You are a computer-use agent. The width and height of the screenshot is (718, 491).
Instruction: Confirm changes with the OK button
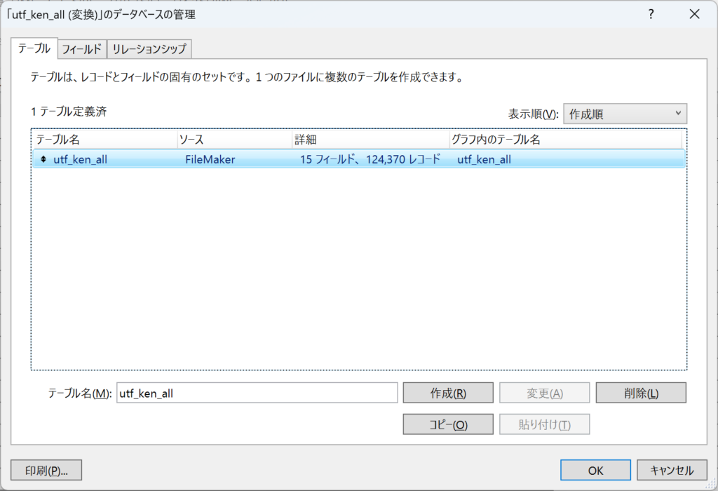595,470
